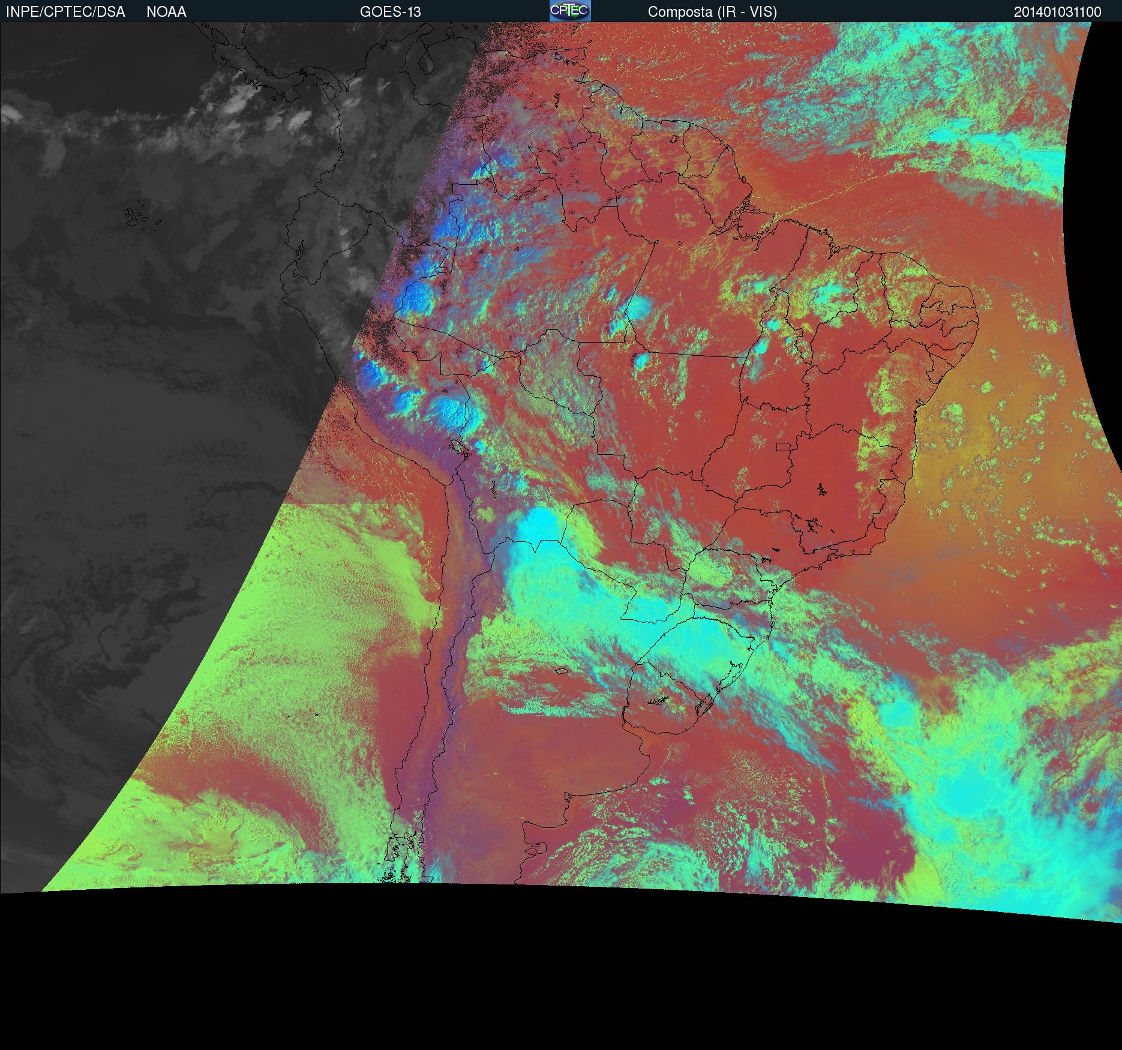
Task: Click the INPE/CPTEC/DSA header label
Action: point(65,12)
